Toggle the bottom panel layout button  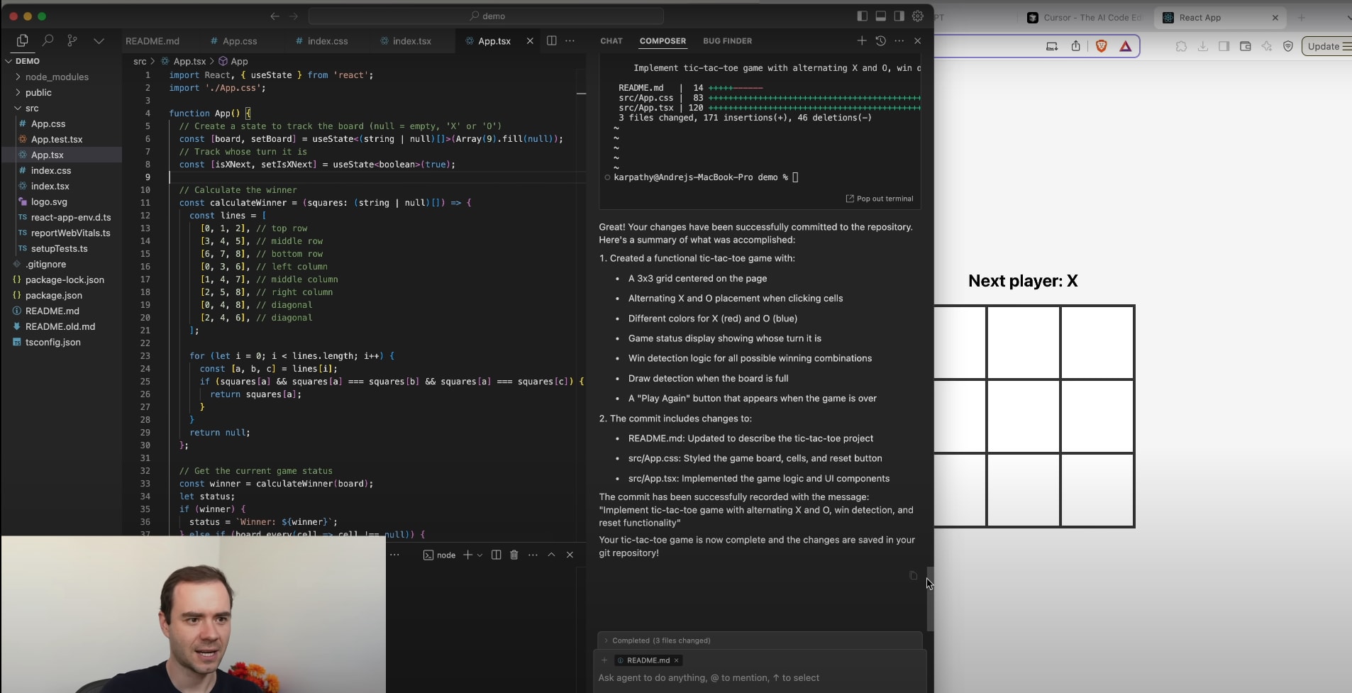coord(880,16)
